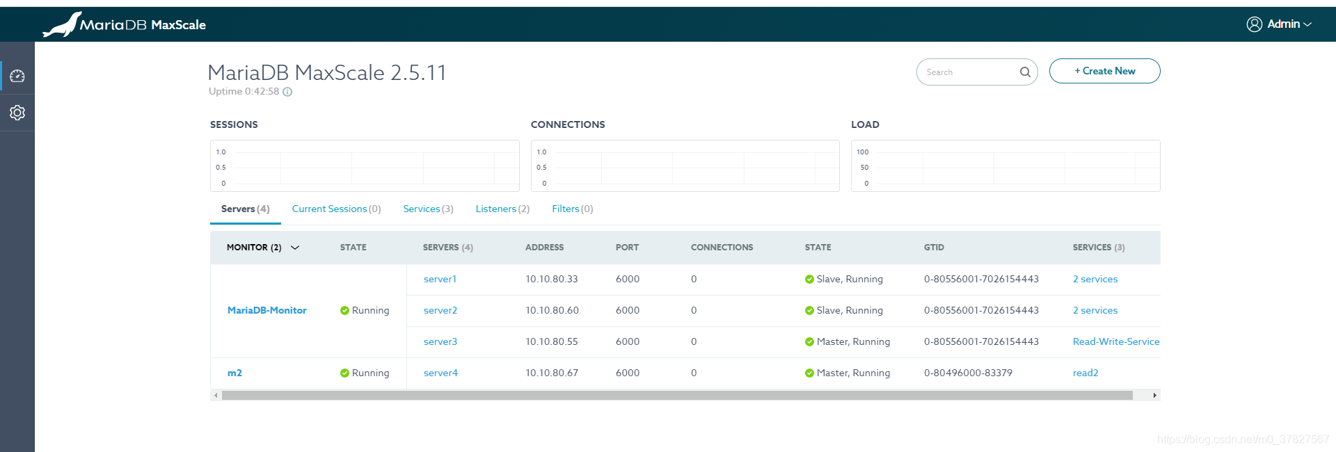
Task: Open the Read-Write-Service link
Action: (1115, 342)
